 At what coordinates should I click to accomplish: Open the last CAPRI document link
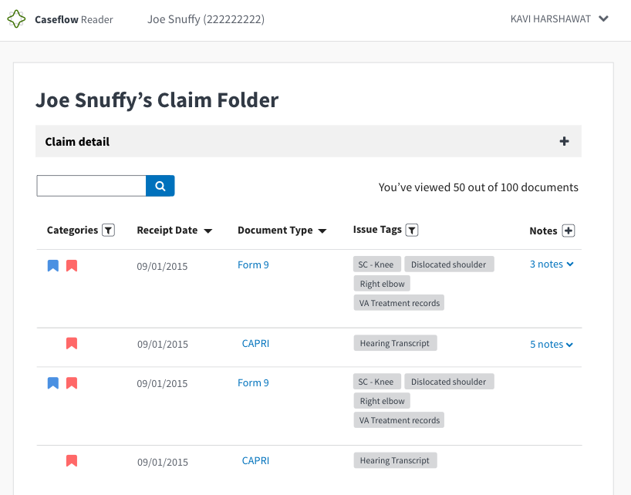(x=255, y=460)
